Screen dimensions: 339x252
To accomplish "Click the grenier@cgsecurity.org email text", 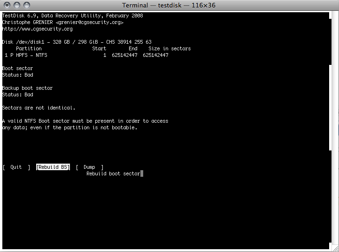I will coord(90,22).
